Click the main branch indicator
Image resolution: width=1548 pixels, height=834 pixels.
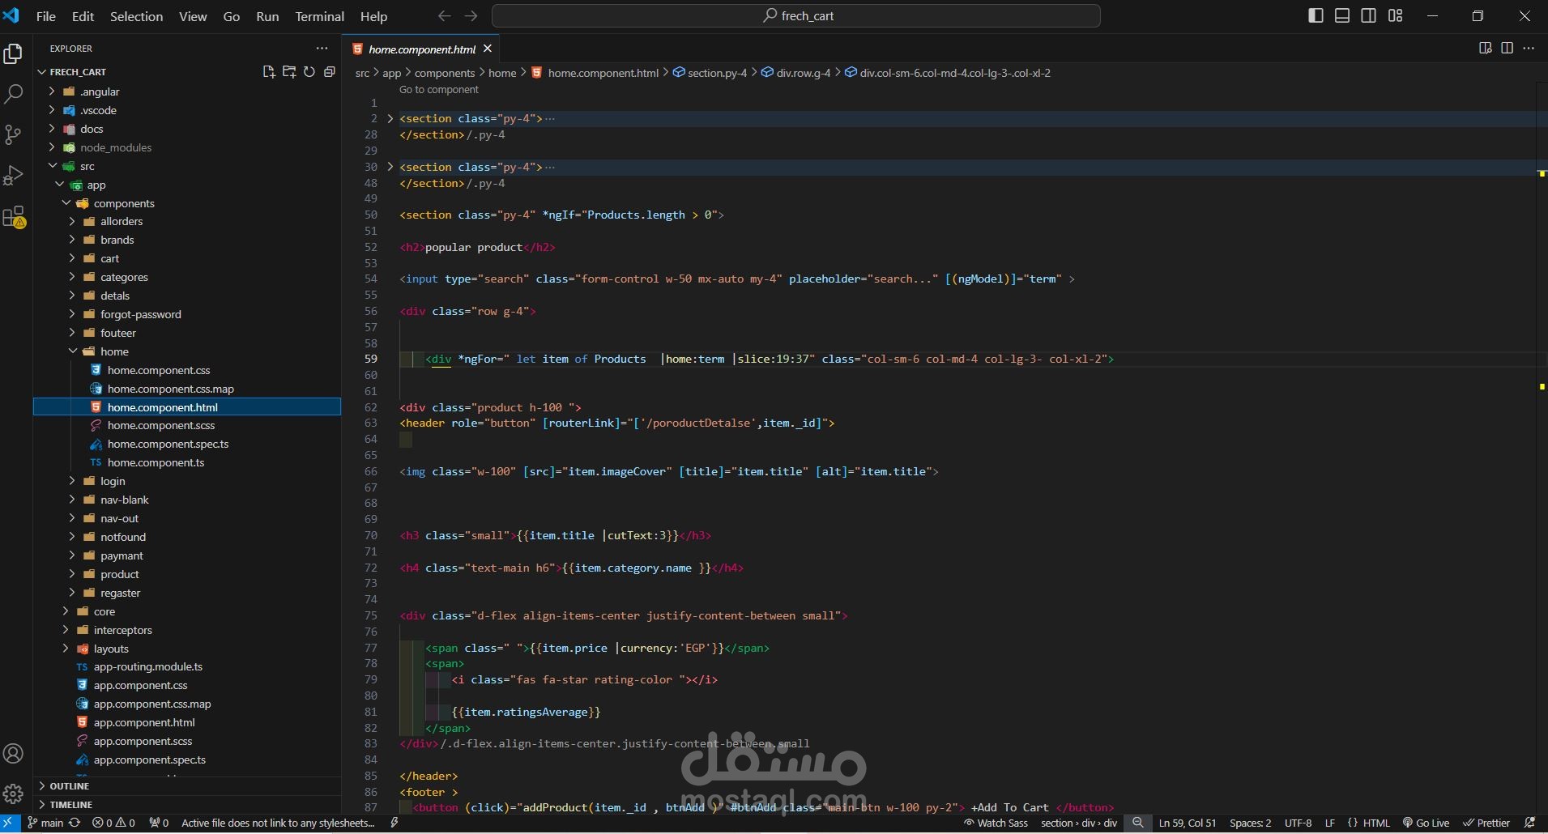pos(46,823)
